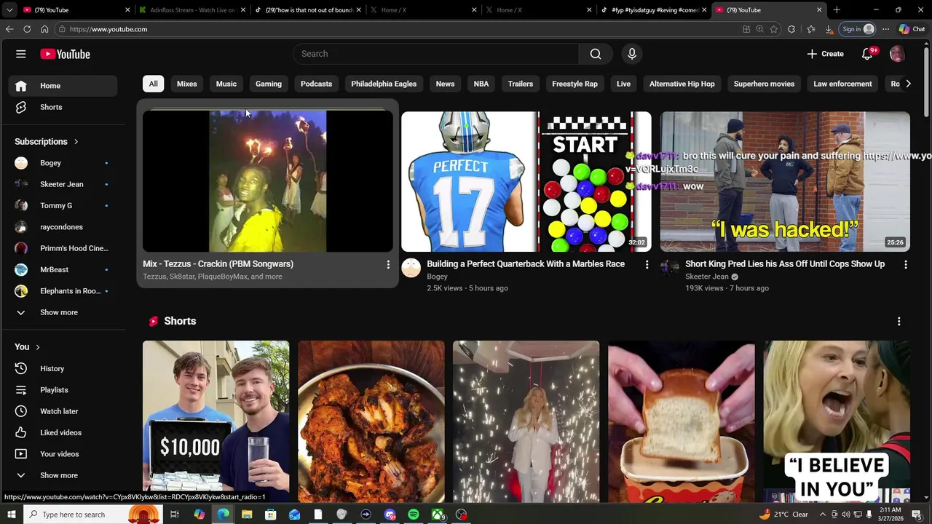The width and height of the screenshot is (932, 524).
Task: Open Playlists in the sidebar
Action: click(64, 390)
